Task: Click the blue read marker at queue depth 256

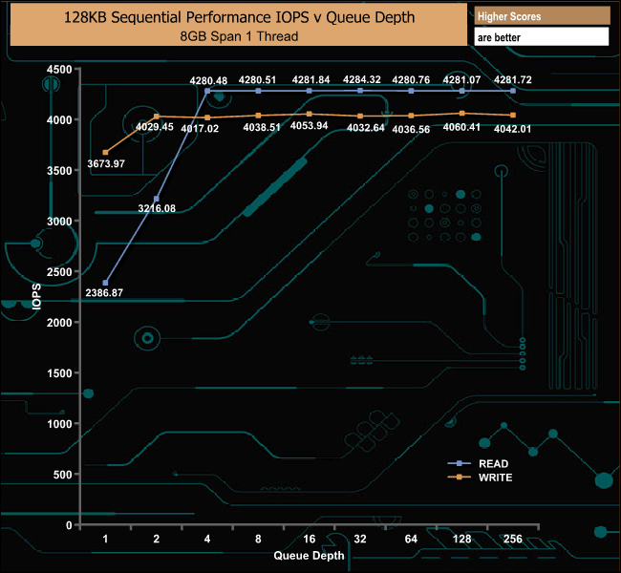Action: [x=513, y=91]
